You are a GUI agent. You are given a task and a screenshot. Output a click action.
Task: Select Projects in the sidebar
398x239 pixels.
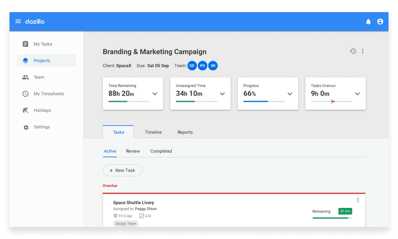tap(46, 60)
